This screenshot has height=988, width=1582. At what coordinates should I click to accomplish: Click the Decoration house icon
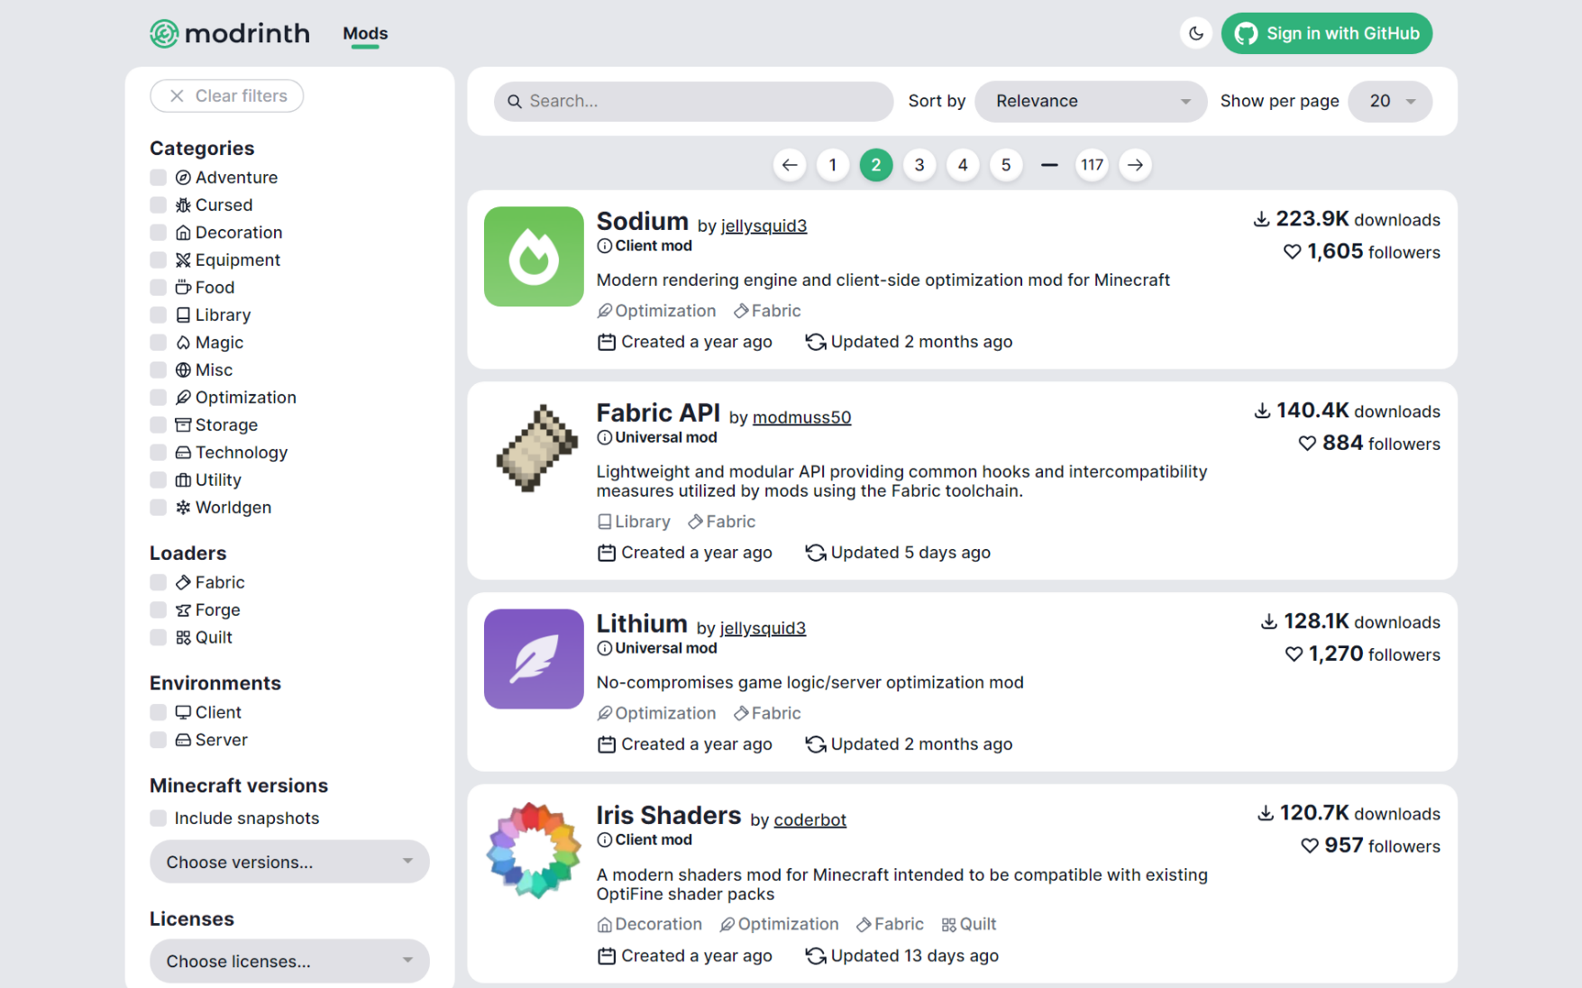point(183,233)
